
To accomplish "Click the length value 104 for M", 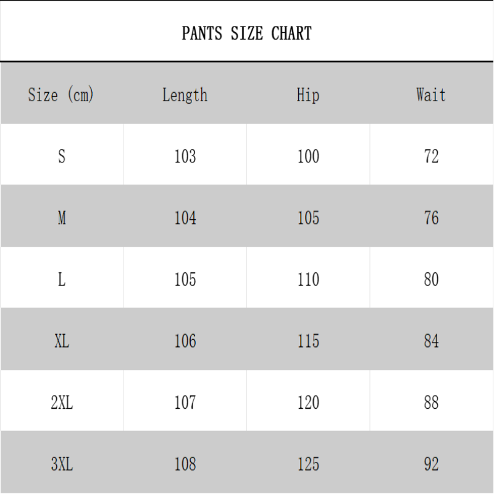I will [x=185, y=218].
